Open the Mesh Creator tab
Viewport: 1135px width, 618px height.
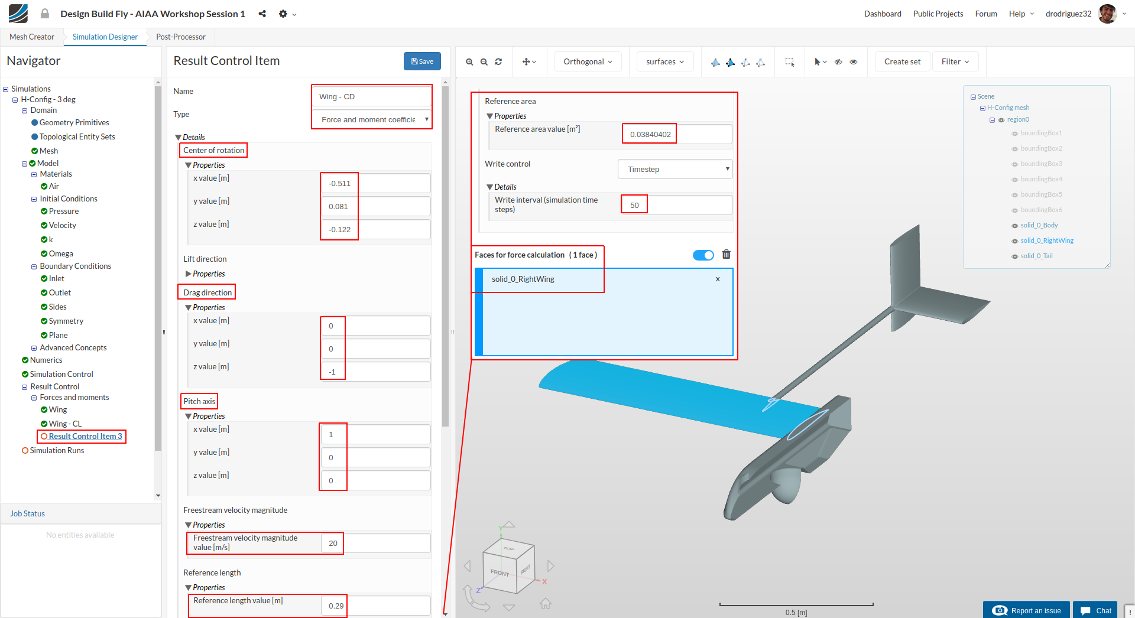32,37
